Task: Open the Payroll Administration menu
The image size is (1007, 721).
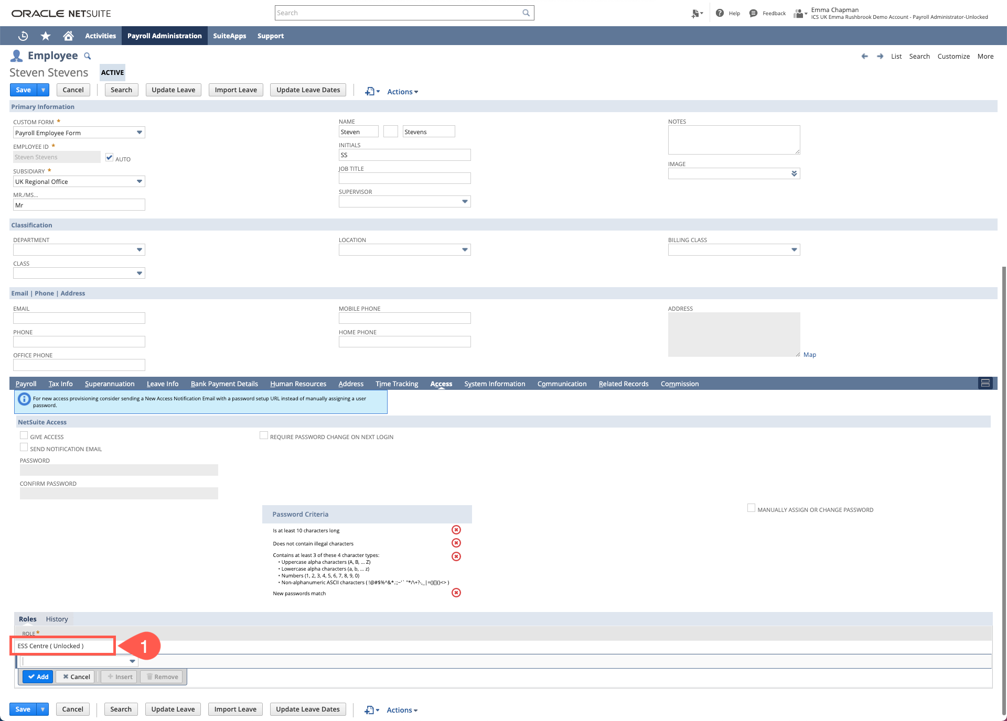Action: pos(164,36)
